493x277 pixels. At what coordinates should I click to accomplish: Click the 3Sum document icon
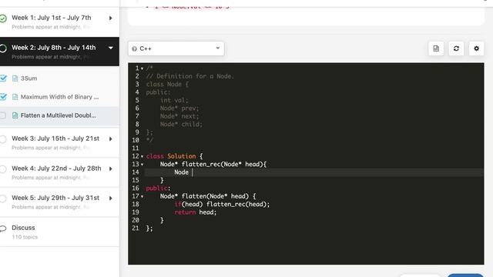pyautogui.click(x=15, y=78)
